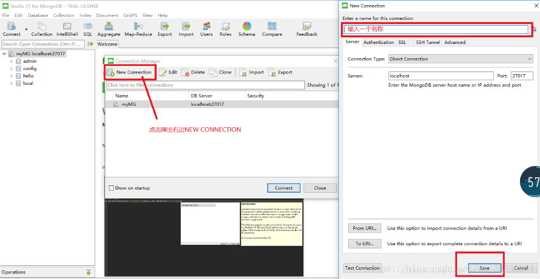The height and width of the screenshot is (279, 540).
Task: Open the File menu
Action: (6, 15)
